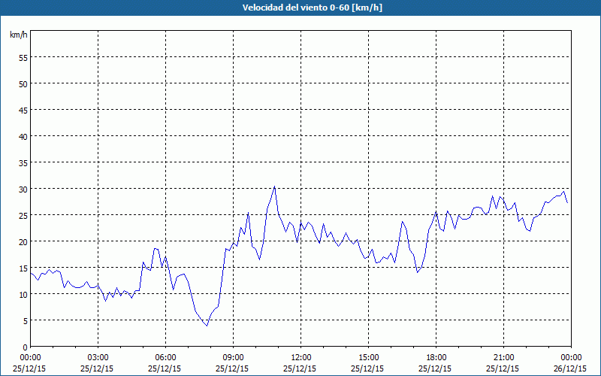
Task: Click the 06:00 time label
Action: click(165, 358)
